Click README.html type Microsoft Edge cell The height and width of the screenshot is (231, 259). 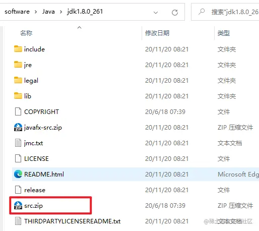coord(238,175)
